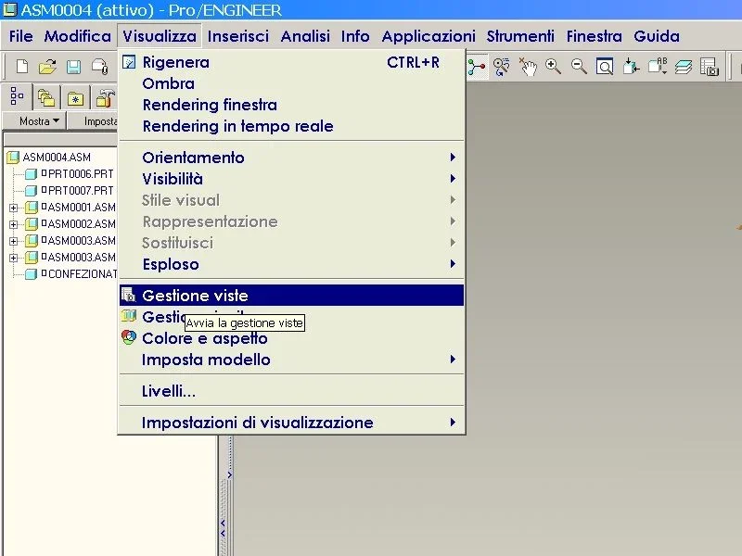Expand the Imposta modello submenu
This screenshot has height=556, width=742.
(x=291, y=360)
